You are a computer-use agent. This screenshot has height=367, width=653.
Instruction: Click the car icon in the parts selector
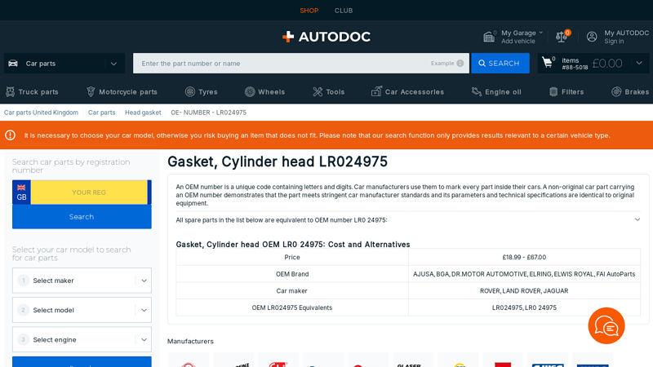pyautogui.click(x=13, y=64)
